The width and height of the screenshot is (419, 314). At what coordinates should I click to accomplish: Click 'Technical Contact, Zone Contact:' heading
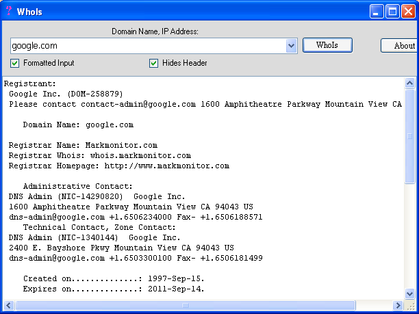[x=99, y=228]
